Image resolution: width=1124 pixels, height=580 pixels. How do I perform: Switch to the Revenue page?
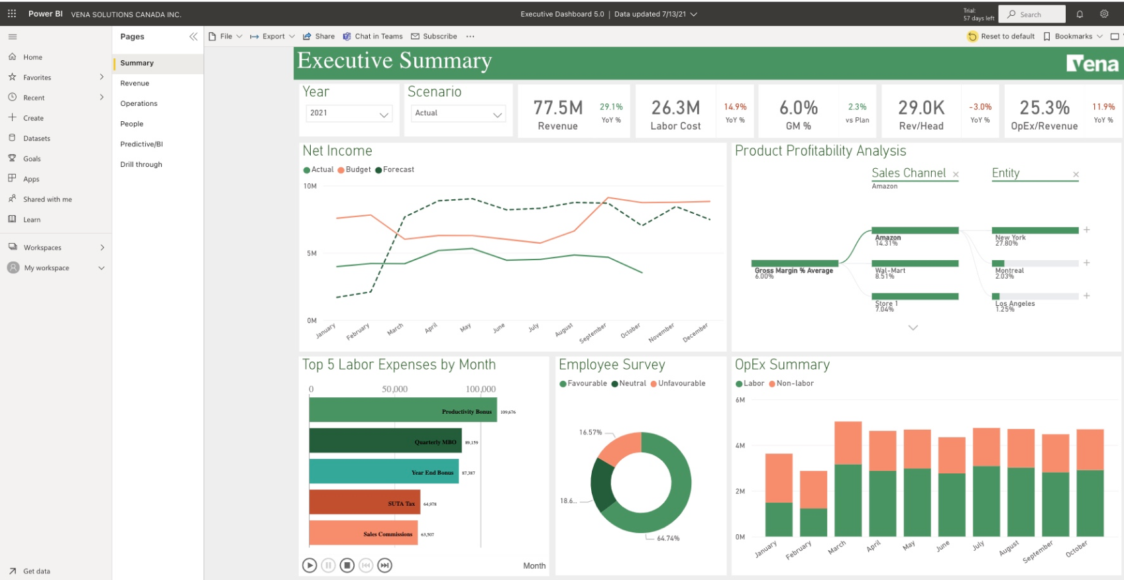(135, 83)
